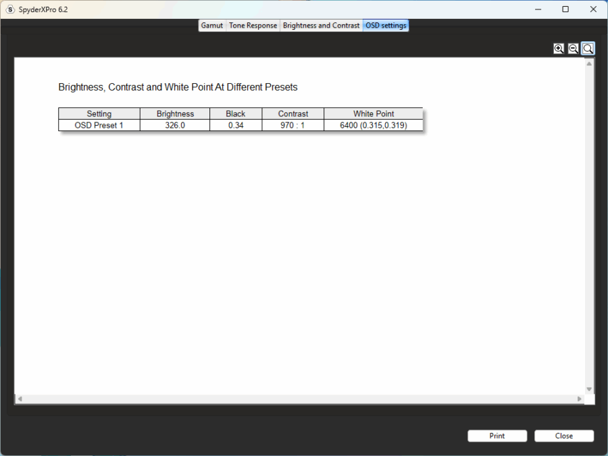Close the SpyderXPro window with X
This screenshot has height=456, width=608.
tap(593, 9)
